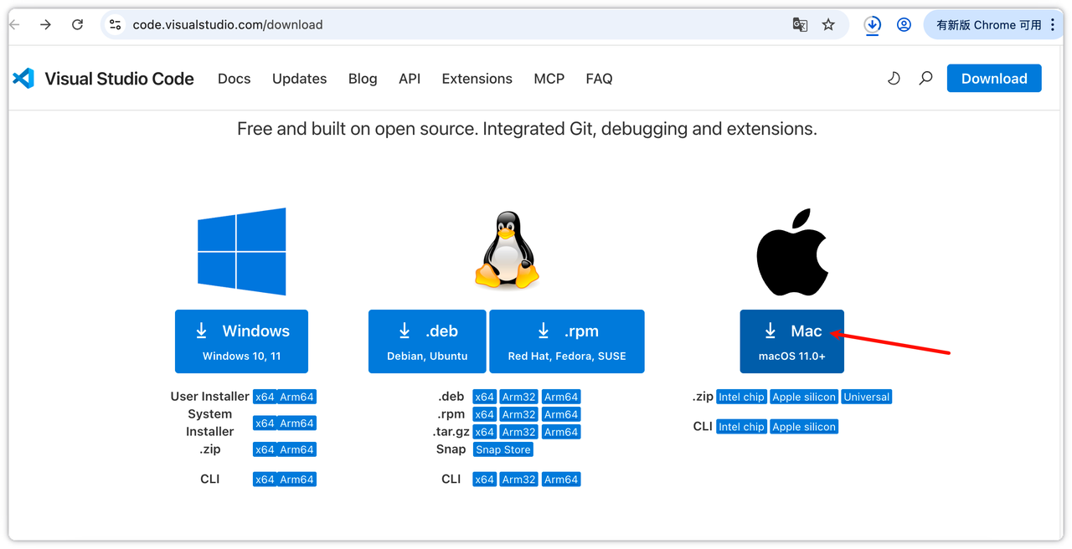The height and width of the screenshot is (549, 1072).
Task: View site information icon in address bar
Action: click(116, 25)
